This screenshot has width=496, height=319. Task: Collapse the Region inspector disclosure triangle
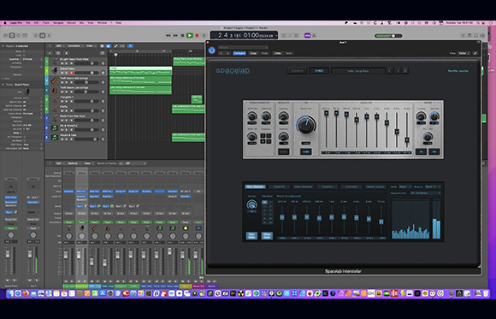tap(3, 46)
